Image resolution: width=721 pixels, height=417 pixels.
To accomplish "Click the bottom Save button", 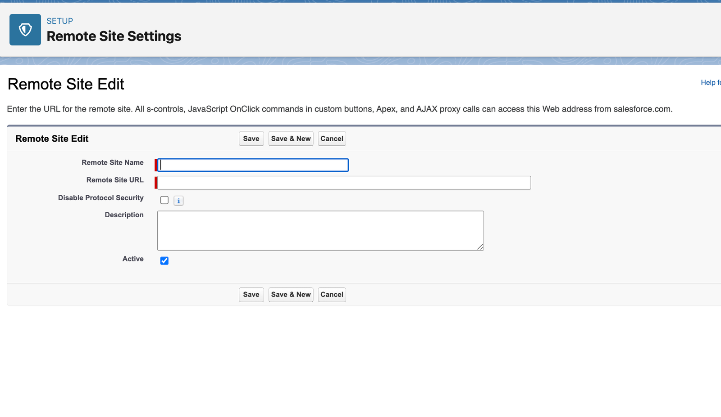I will tap(251, 295).
